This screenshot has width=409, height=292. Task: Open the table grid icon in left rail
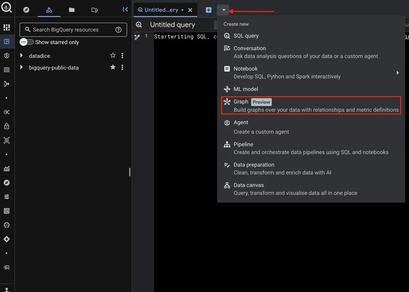[x=6, y=211]
